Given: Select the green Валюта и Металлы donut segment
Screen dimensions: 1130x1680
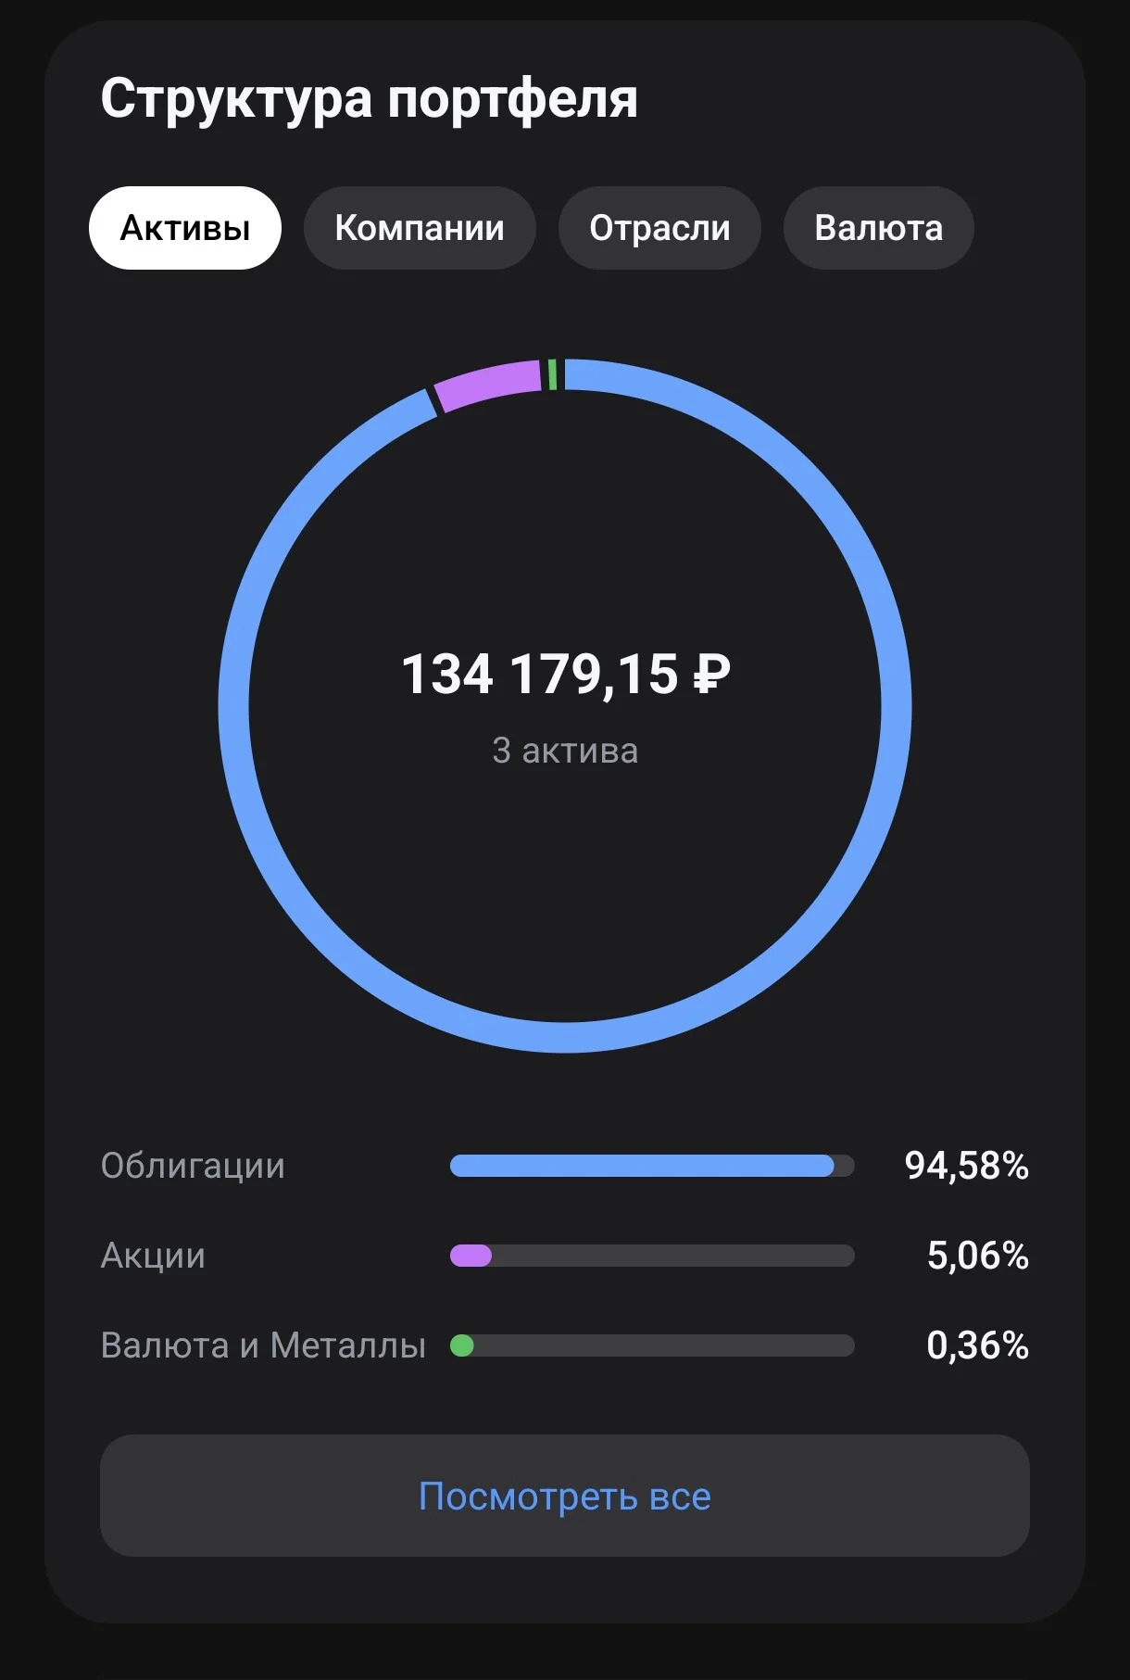Looking at the screenshot, I should click(553, 374).
